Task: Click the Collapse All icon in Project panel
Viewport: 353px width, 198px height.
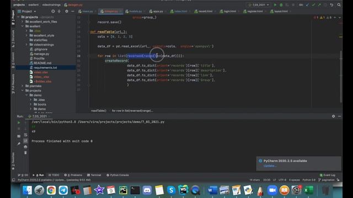Action: pyautogui.click(x=59, y=11)
